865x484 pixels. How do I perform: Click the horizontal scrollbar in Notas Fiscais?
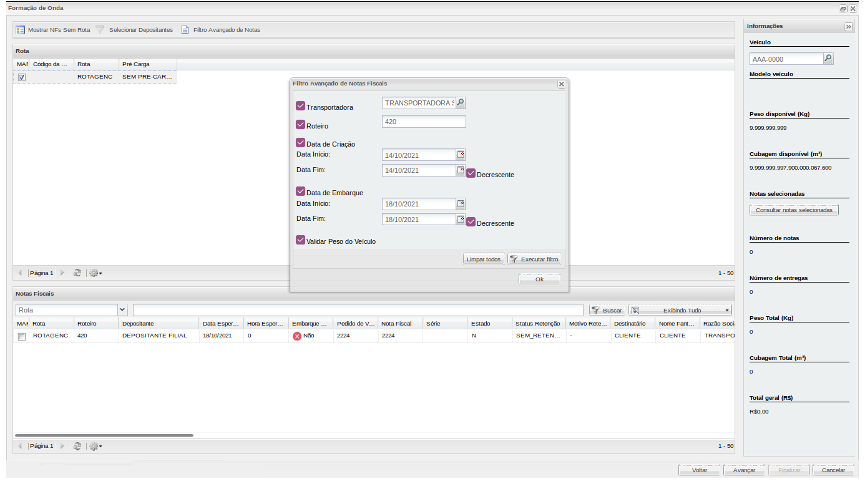(104, 435)
